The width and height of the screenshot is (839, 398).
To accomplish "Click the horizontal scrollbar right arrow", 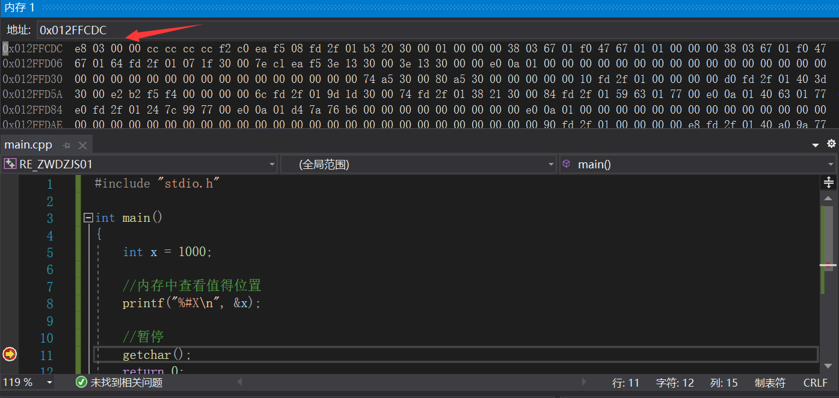I will pos(584,382).
